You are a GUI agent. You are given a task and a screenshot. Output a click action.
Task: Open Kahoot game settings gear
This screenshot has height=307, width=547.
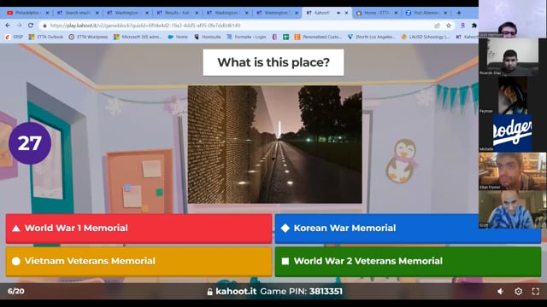point(519,292)
